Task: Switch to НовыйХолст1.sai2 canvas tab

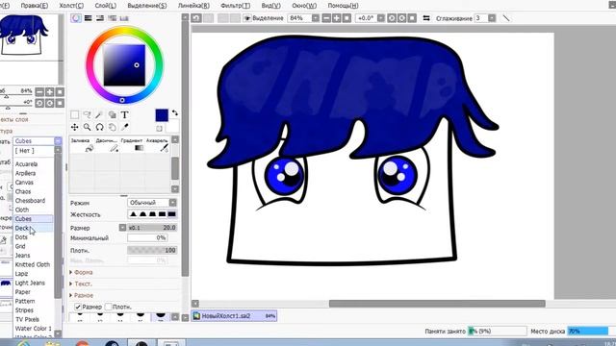Action: coord(234,316)
